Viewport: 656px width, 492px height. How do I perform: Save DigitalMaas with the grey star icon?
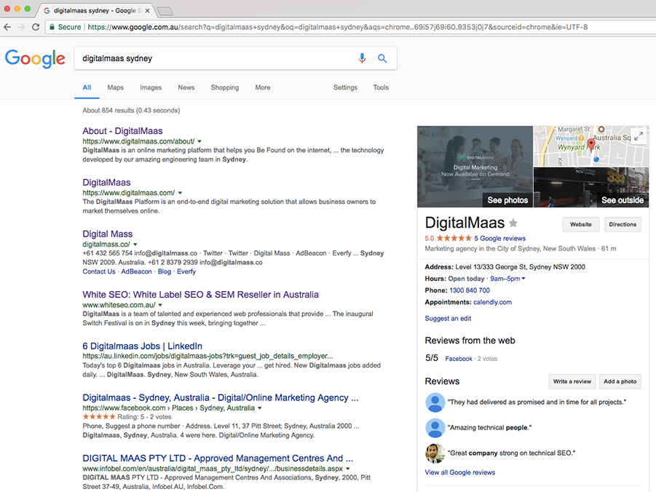513,223
